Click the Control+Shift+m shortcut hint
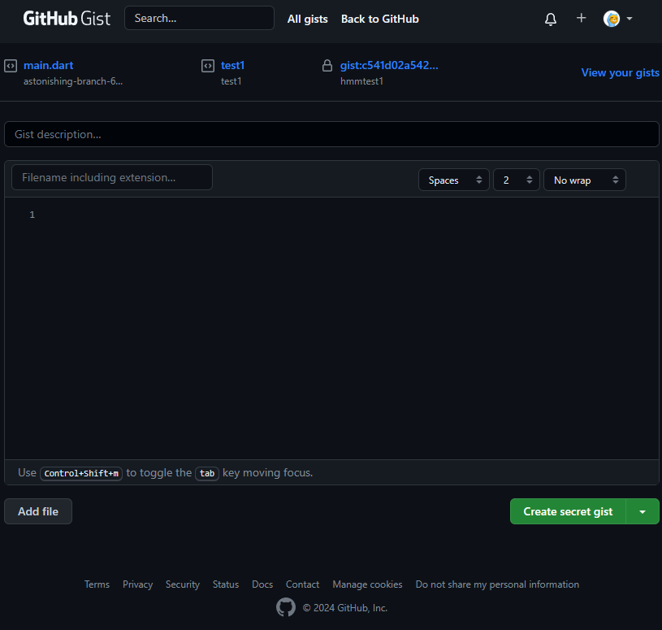 [81, 473]
